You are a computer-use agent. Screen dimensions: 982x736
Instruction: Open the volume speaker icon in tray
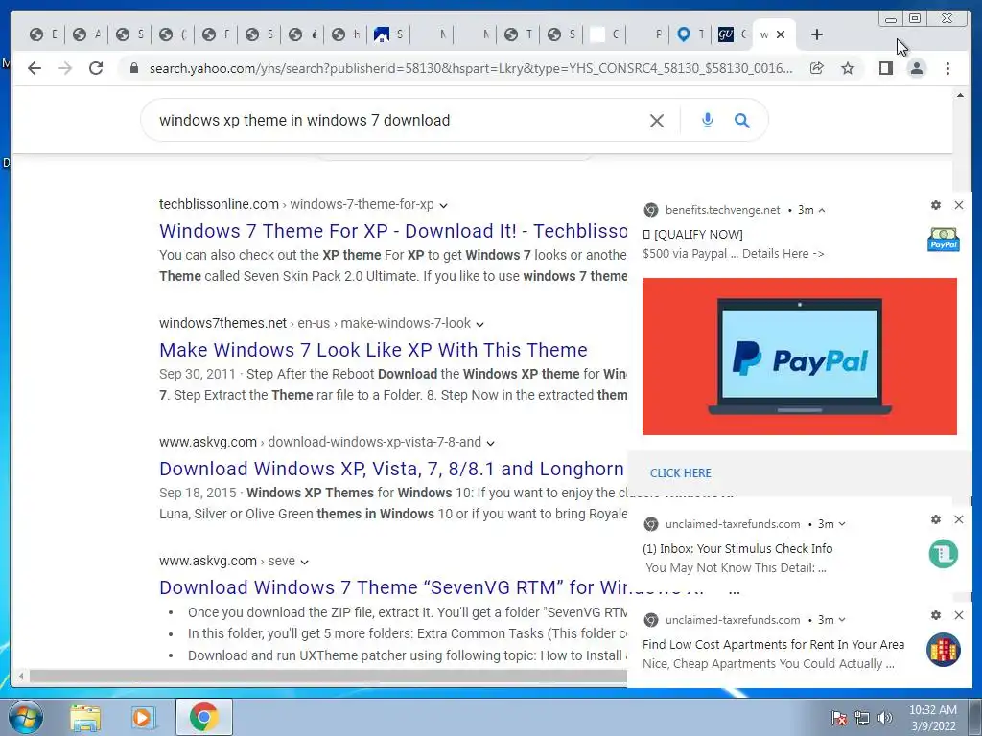885,718
